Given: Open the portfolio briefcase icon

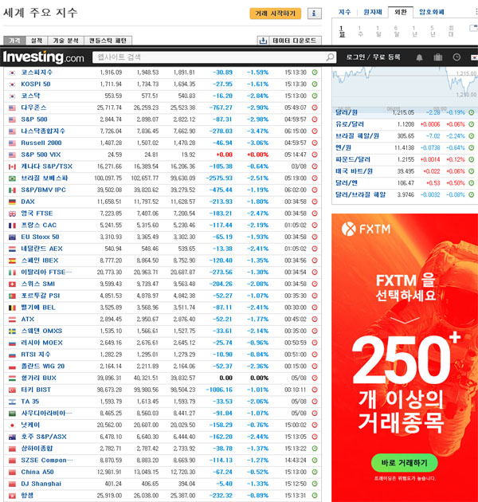Looking at the screenshot, I should 437,57.
